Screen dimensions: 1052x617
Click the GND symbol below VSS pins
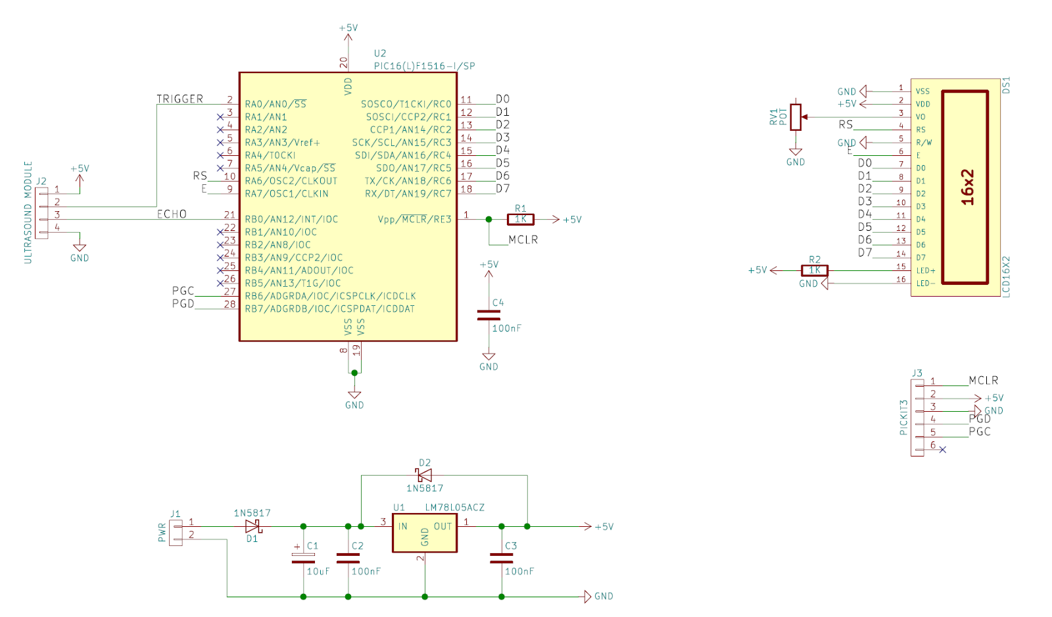(x=354, y=399)
